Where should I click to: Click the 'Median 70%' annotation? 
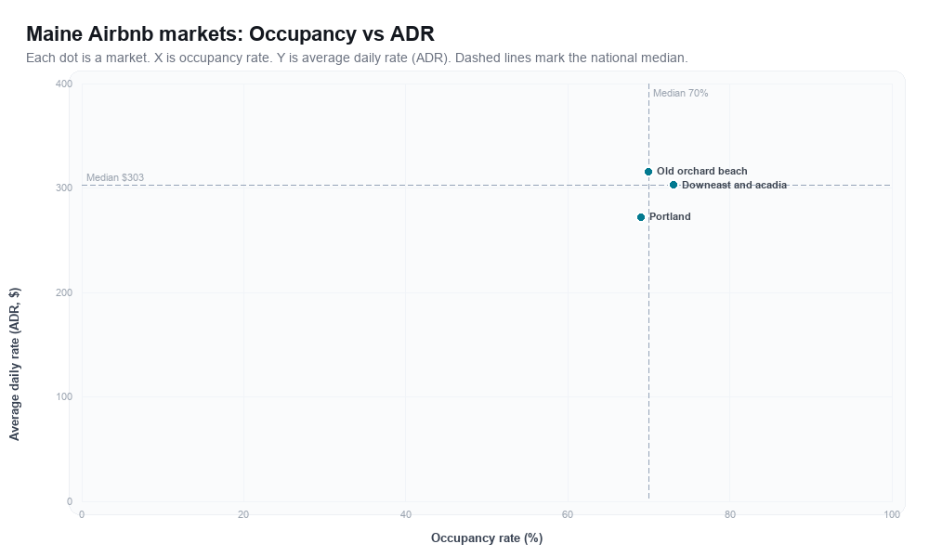(x=680, y=93)
